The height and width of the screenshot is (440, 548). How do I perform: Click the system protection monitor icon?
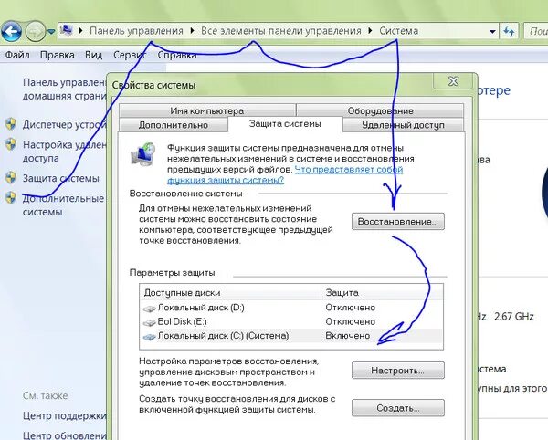(143, 153)
